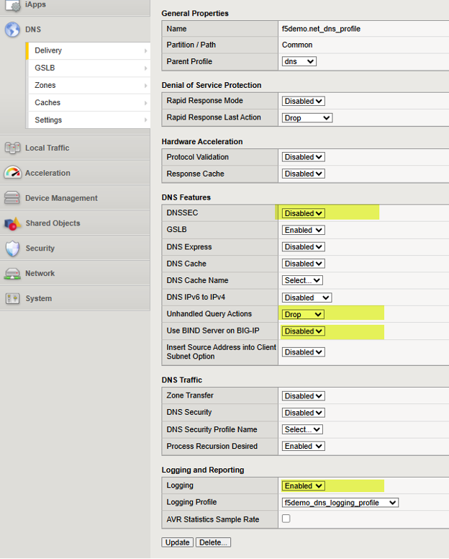
Task: Open the iApps section
Action: pos(37,5)
